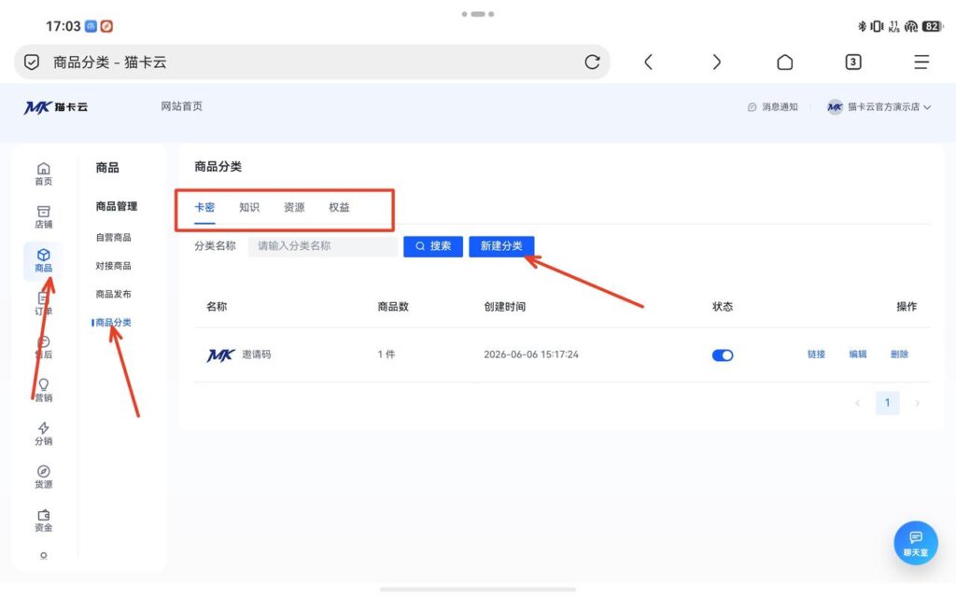
Task: Click the next page pagination arrow
Action: pos(917,403)
